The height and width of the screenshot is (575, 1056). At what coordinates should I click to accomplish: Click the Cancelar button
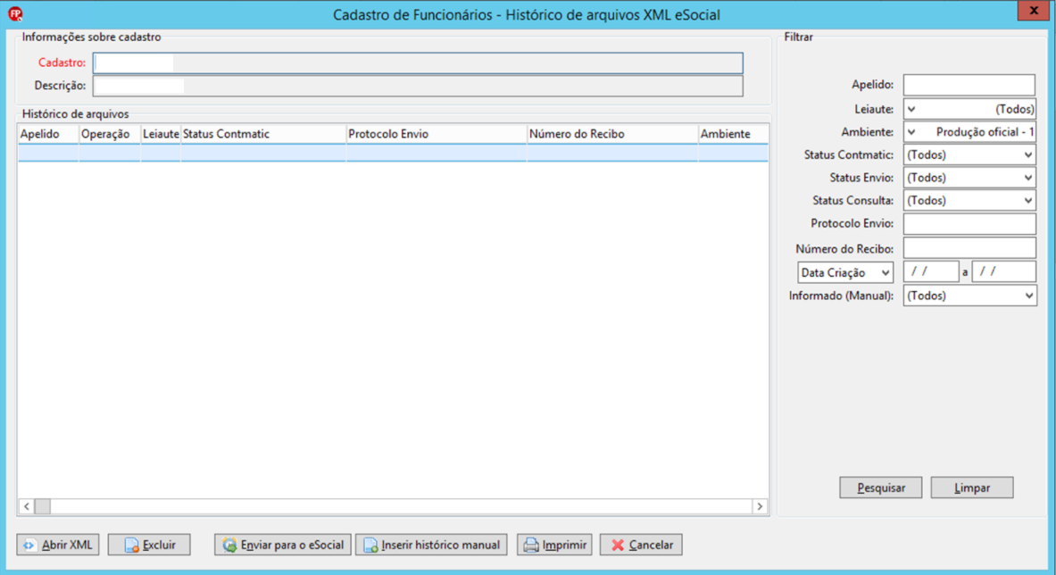pos(641,545)
